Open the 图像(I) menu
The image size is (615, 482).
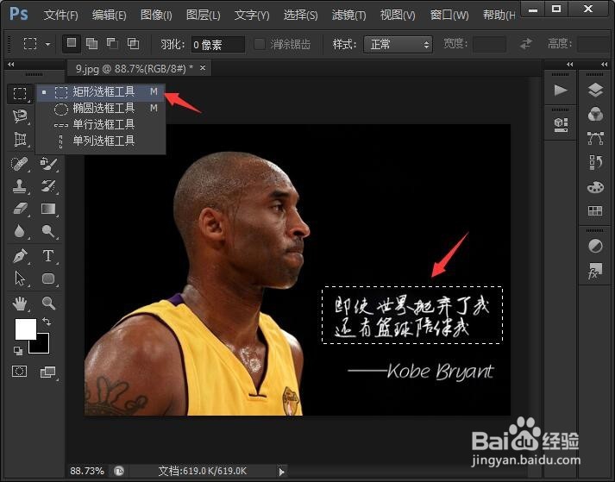coord(156,15)
